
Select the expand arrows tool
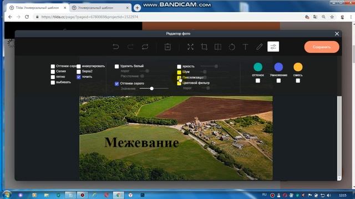click(190, 46)
